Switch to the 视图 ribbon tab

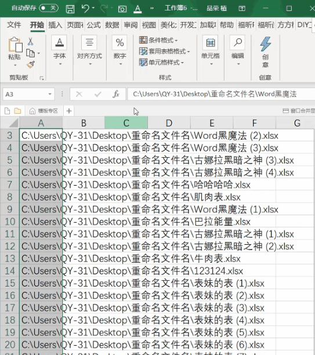pyautogui.click(x=149, y=25)
